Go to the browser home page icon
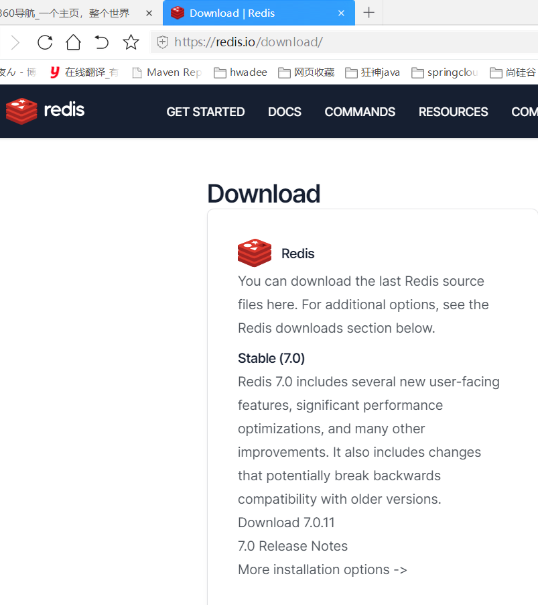Image resolution: width=538 pixels, height=605 pixels. (73, 42)
